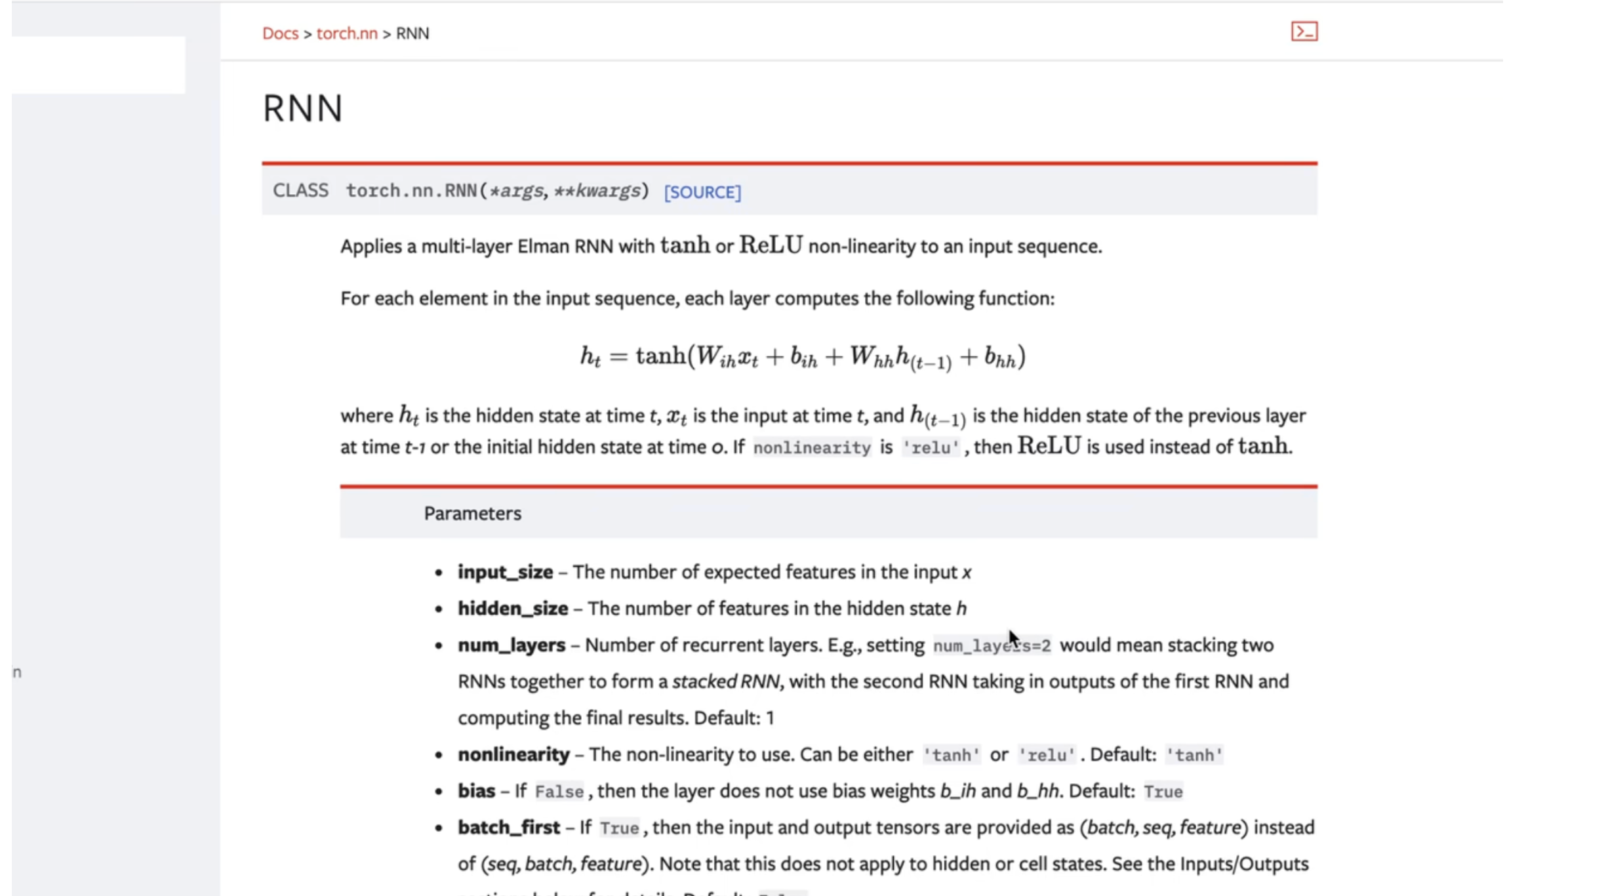Screen dimensions: 1608x896
Task: Click the num_layers=2 code snippet
Action: 992,646
